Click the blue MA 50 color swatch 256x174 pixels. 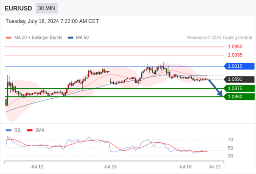[70, 38]
